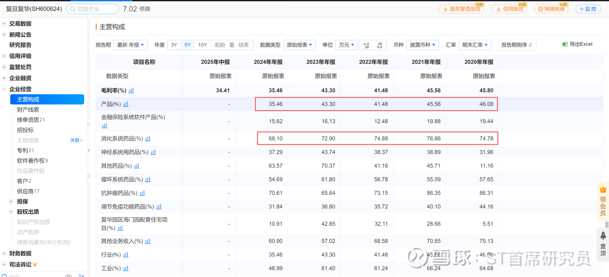Screen dimensions: 609x277
Task: Select 财产线索 in the sidebar
Action: (x=28, y=110)
